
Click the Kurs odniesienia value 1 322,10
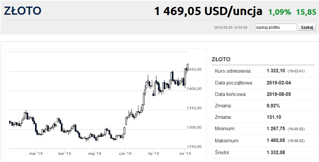(x=276, y=71)
